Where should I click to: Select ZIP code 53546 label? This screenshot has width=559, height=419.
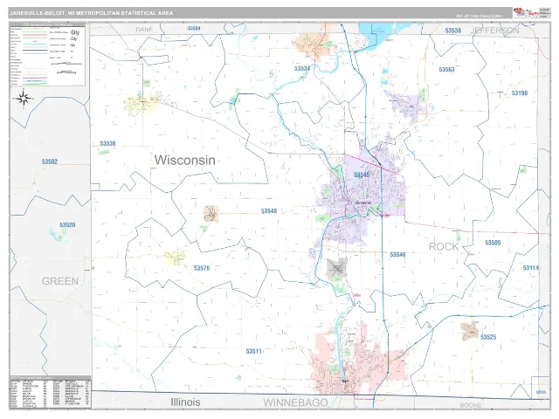point(397,254)
